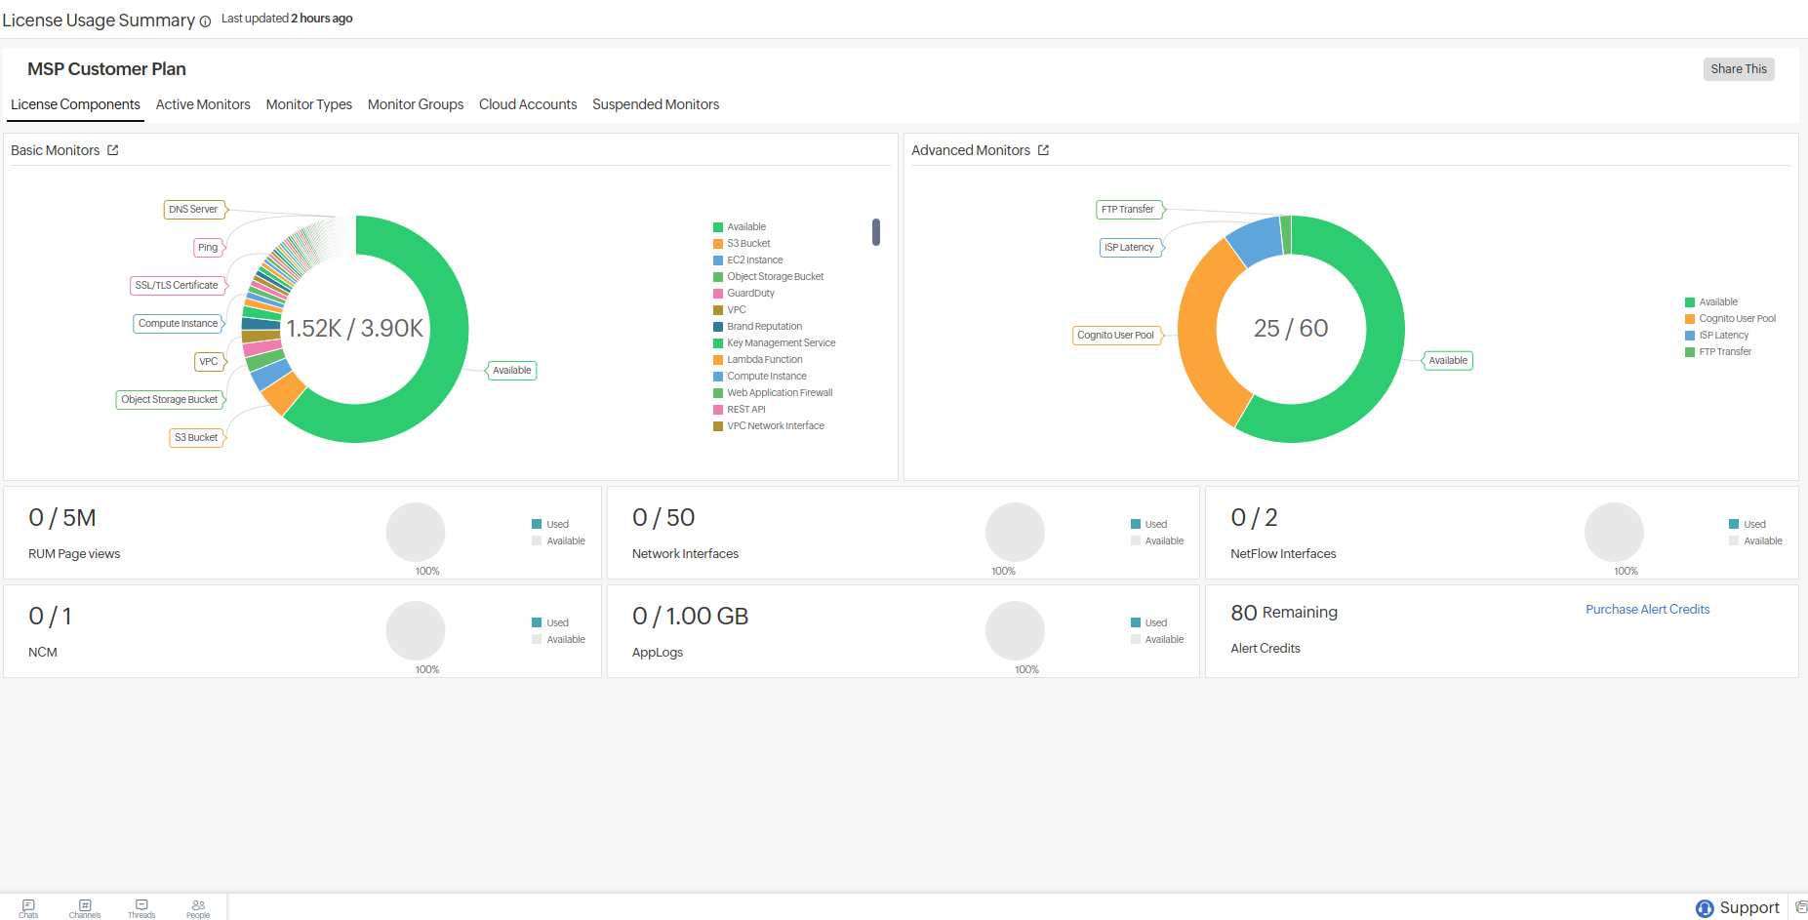
Task: Open Chats in the bottom bar
Action: [x=28, y=908]
